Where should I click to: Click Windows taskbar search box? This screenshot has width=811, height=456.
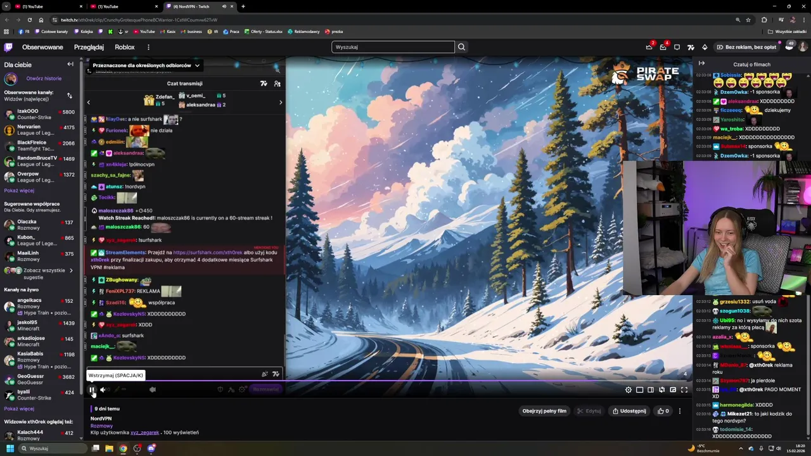pos(53,448)
